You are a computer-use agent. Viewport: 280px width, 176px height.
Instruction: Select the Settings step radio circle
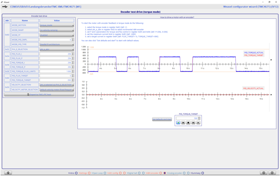click(x=89, y=173)
